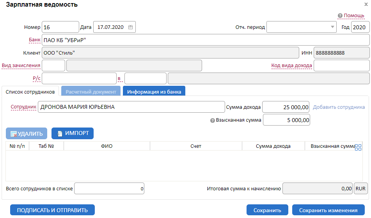The image size is (371, 218).
Task: Click the Сохранить button
Action: 267,210
